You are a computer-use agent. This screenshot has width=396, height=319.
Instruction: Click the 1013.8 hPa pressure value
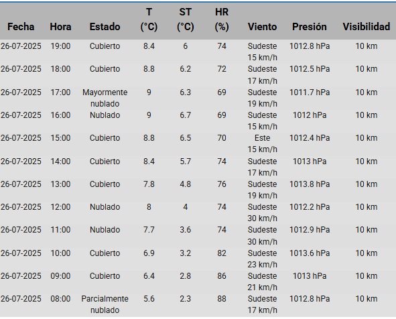(310, 184)
